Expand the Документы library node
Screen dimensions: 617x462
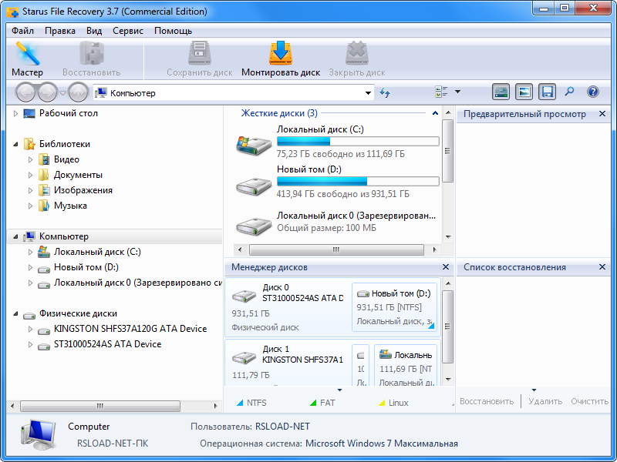[30, 175]
